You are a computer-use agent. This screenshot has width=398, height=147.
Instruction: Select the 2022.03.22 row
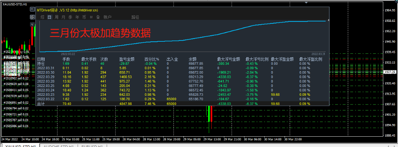pos(183,99)
